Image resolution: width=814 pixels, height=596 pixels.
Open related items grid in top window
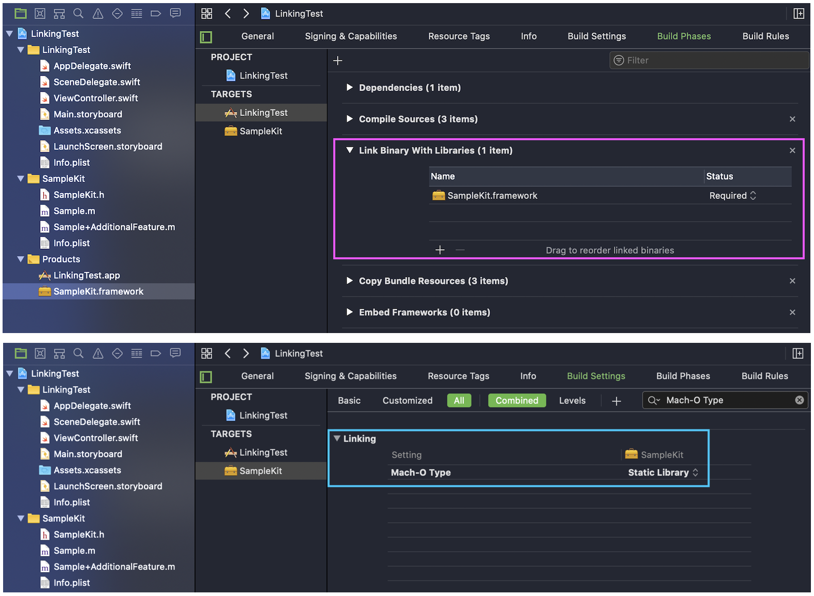207,13
